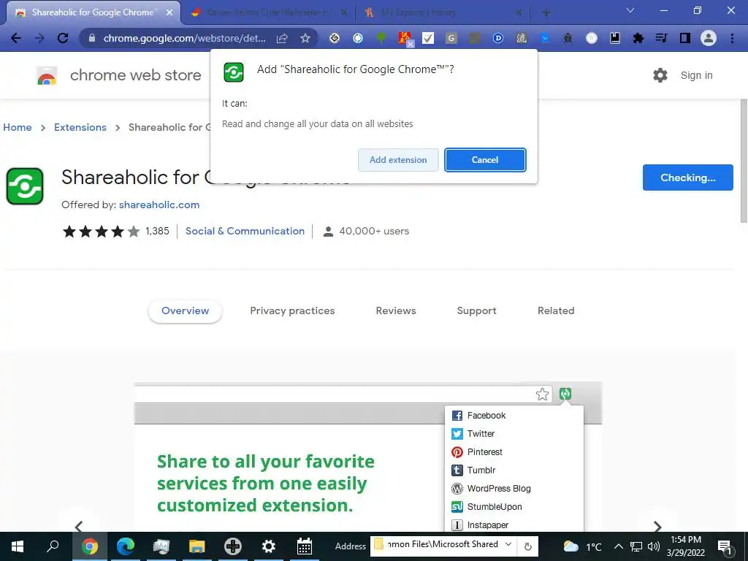Click the browser back arrow
The width and height of the screenshot is (748, 561).
coord(16,38)
